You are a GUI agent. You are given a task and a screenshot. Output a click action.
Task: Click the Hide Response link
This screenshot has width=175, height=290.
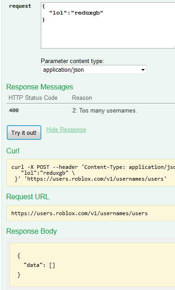(66, 130)
